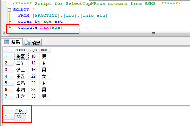This screenshot has height=126, width=190.
Task: Click the order by keyword in query
Action: (x=29, y=21)
